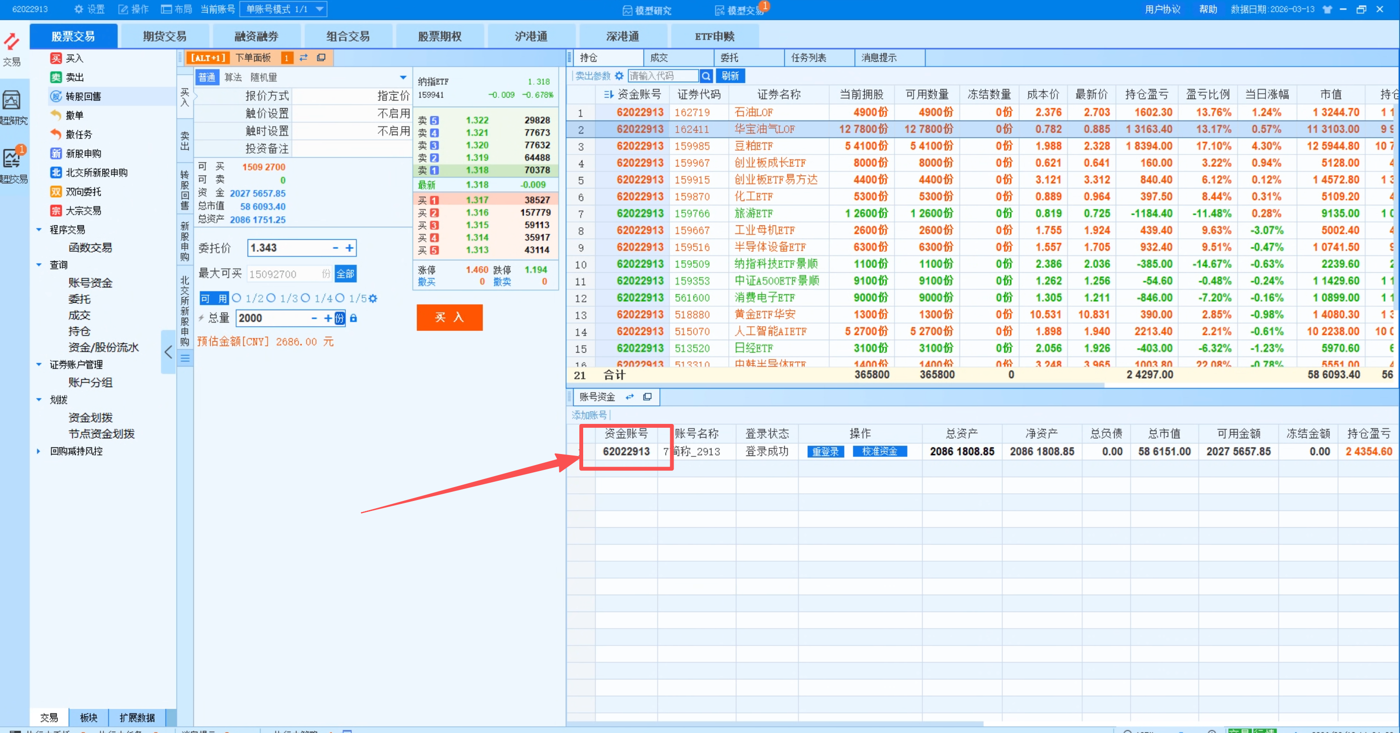Select the 1/2 position ratio radio button
The height and width of the screenshot is (733, 1400).
coord(237,298)
